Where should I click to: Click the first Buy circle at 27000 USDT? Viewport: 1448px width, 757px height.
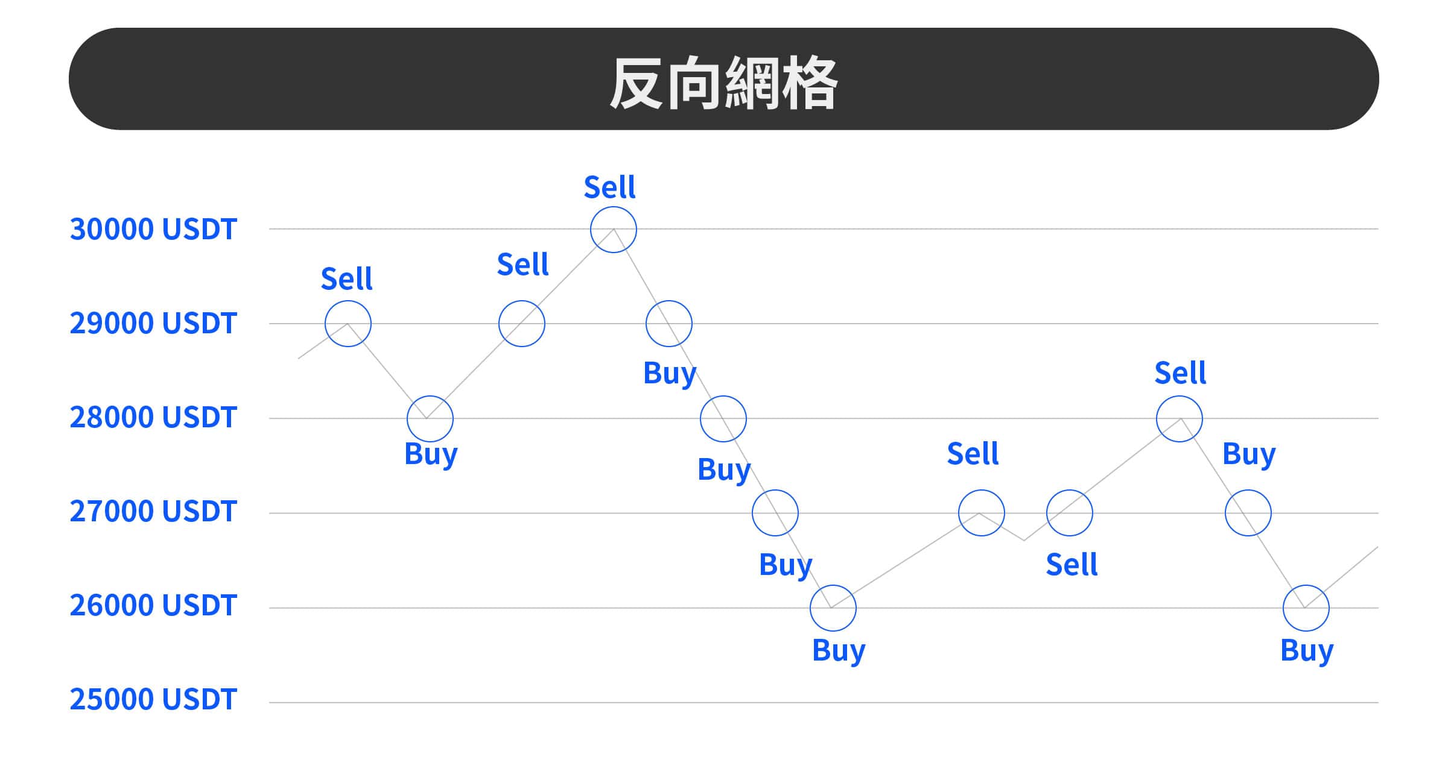point(775,513)
